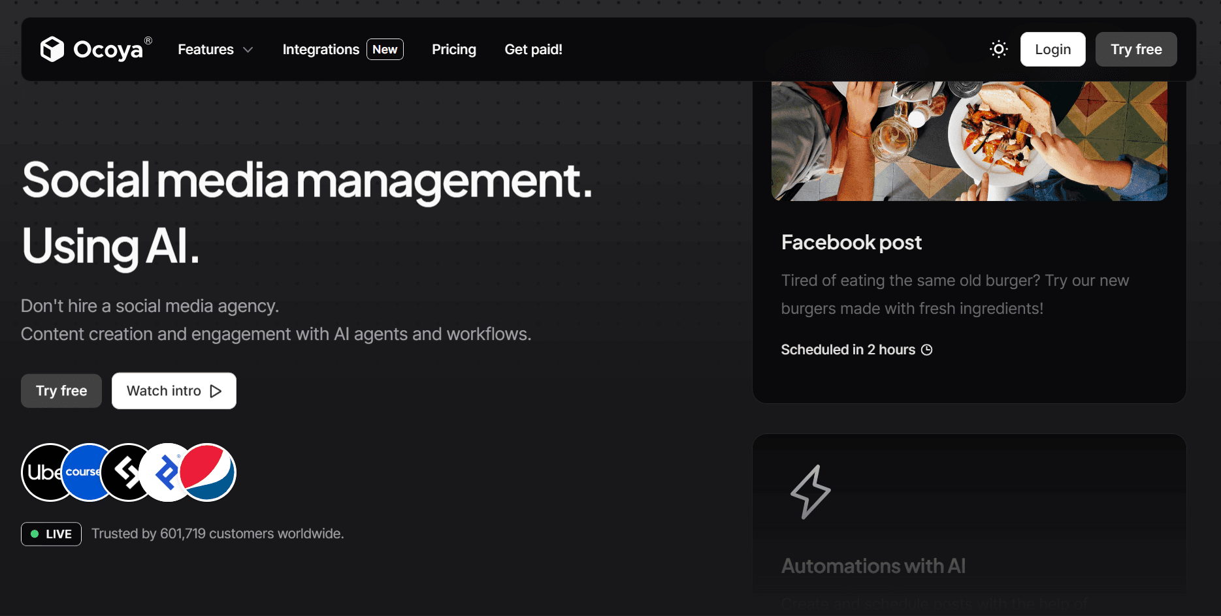1221x616 pixels.
Task: Click the Login button
Action: click(x=1052, y=49)
